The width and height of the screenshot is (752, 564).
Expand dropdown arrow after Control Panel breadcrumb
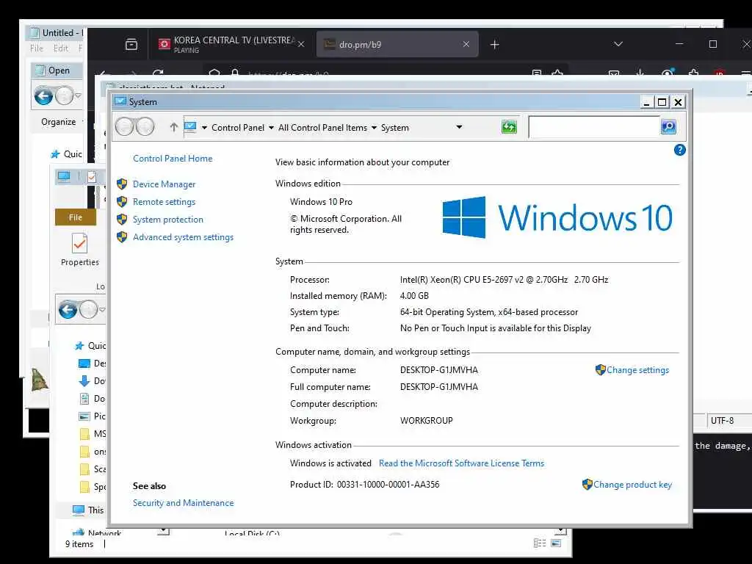click(271, 128)
